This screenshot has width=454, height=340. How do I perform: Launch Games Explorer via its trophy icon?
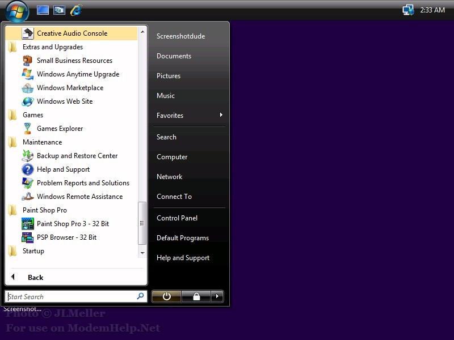coord(28,129)
